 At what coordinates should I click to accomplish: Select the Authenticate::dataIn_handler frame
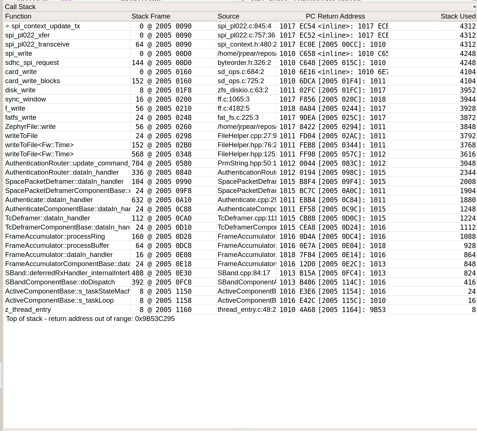(x=49, y=200)
